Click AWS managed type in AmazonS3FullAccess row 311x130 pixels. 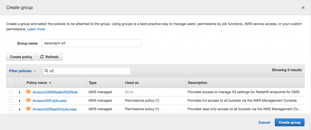point(100,101)
